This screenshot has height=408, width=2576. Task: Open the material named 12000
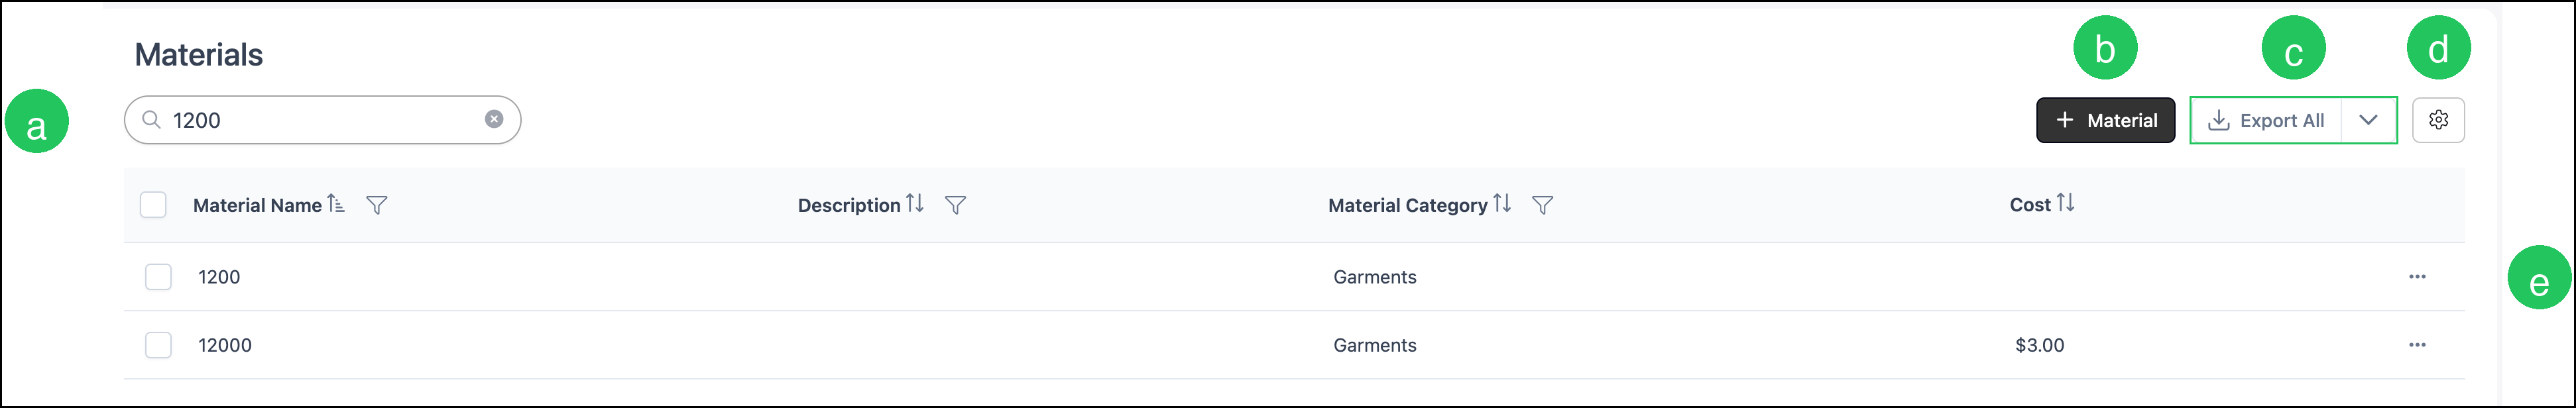(x=225, y=345)
